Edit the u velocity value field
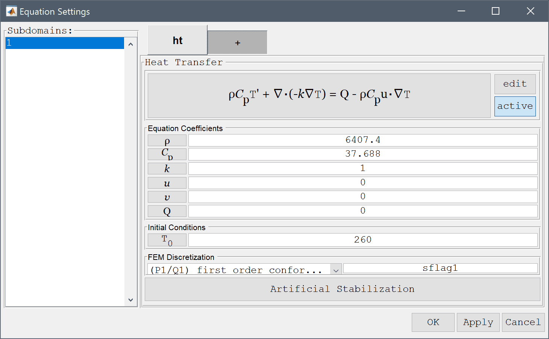This screenshot has width=549, height=339. tap(363, 183)
